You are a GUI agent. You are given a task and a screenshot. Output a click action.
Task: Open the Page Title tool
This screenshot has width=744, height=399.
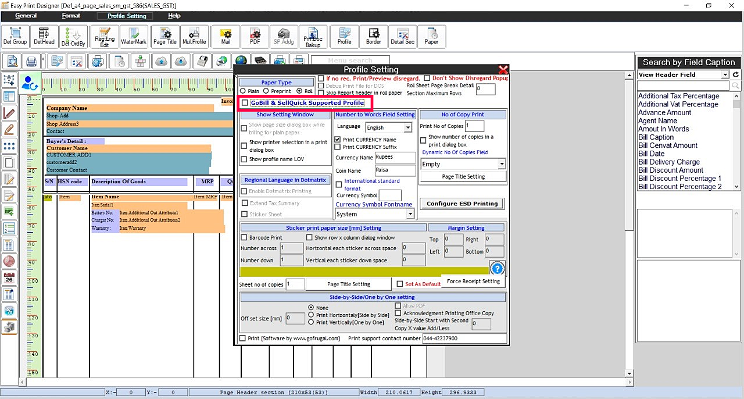(x=164, y=36)
